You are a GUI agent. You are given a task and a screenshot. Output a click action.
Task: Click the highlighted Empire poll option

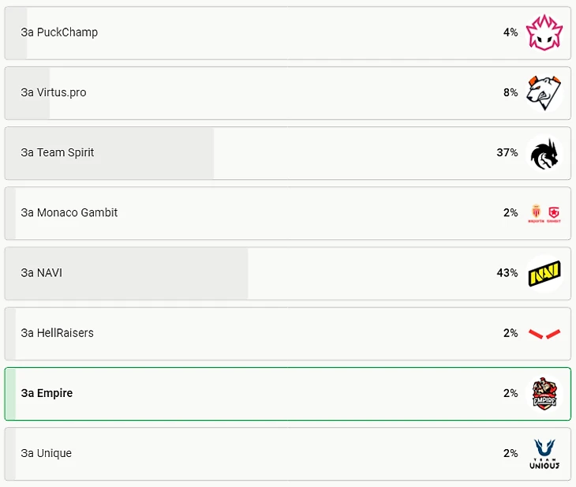288,394
